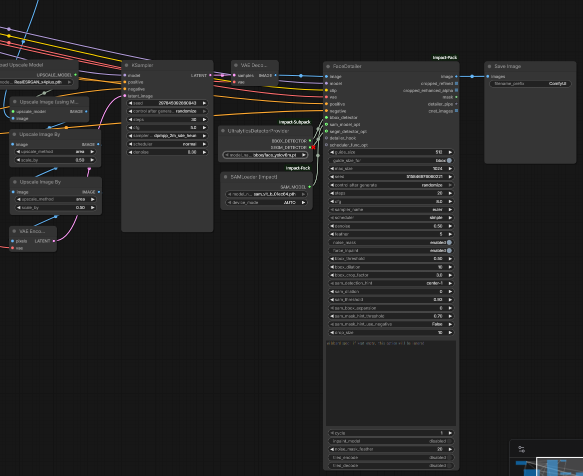Viewport: 583px width, 476px height.
Task: Open the SAMLoader device_mode AUTO dropdown
Action: [x=266, y=202]
